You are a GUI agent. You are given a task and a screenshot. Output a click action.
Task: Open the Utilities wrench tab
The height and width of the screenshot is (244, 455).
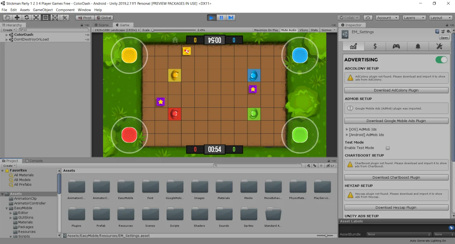click(439, 46)
